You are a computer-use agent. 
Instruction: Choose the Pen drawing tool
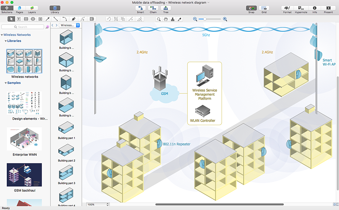pos(74,19)
